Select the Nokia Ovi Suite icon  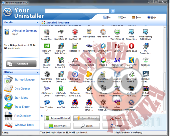47,46
